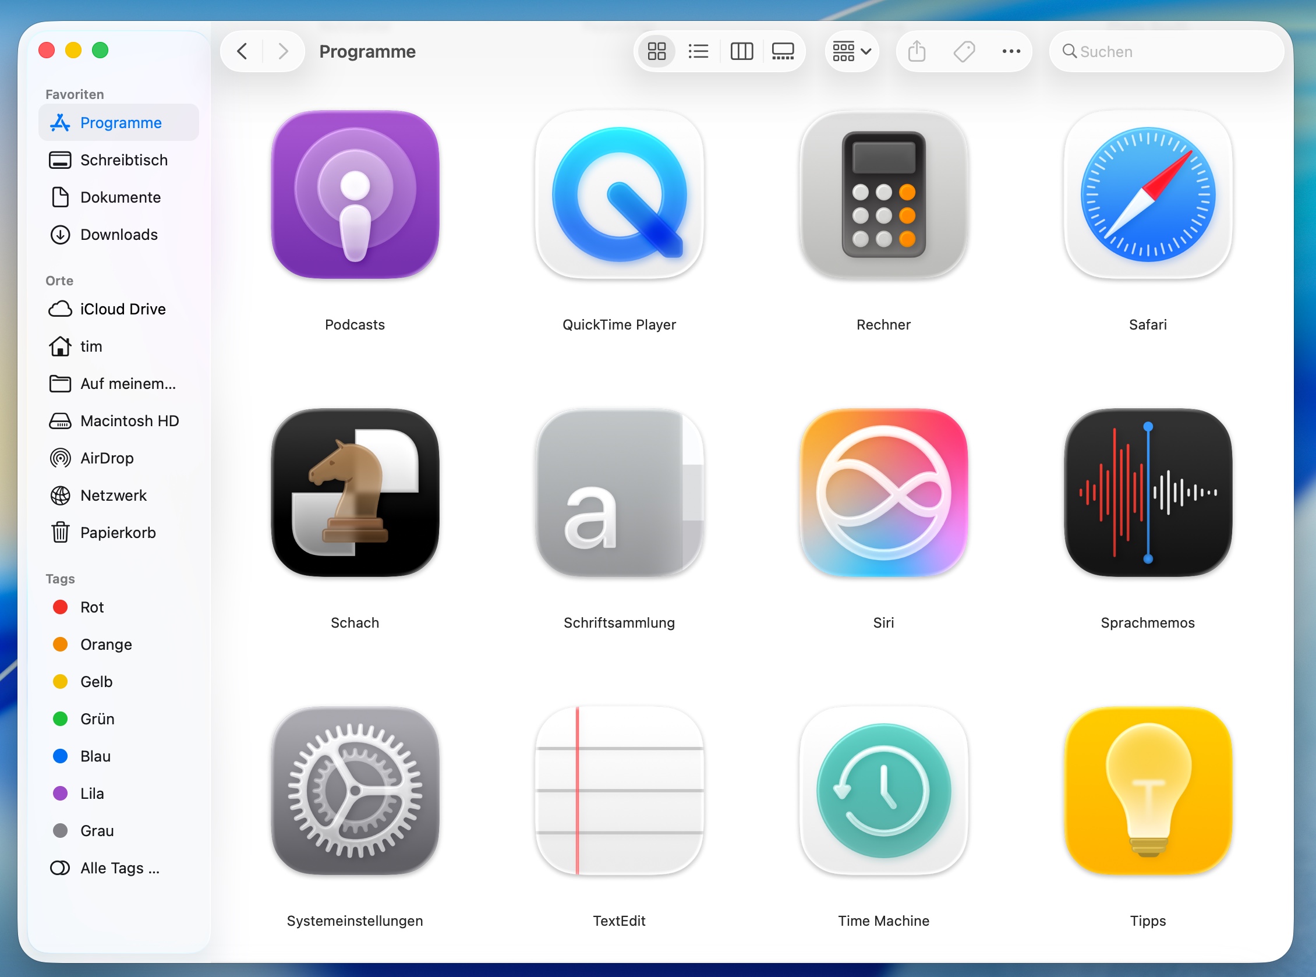1316x977 pixels.
Task: Open the tim home folder
Action: tap(119, 346)
